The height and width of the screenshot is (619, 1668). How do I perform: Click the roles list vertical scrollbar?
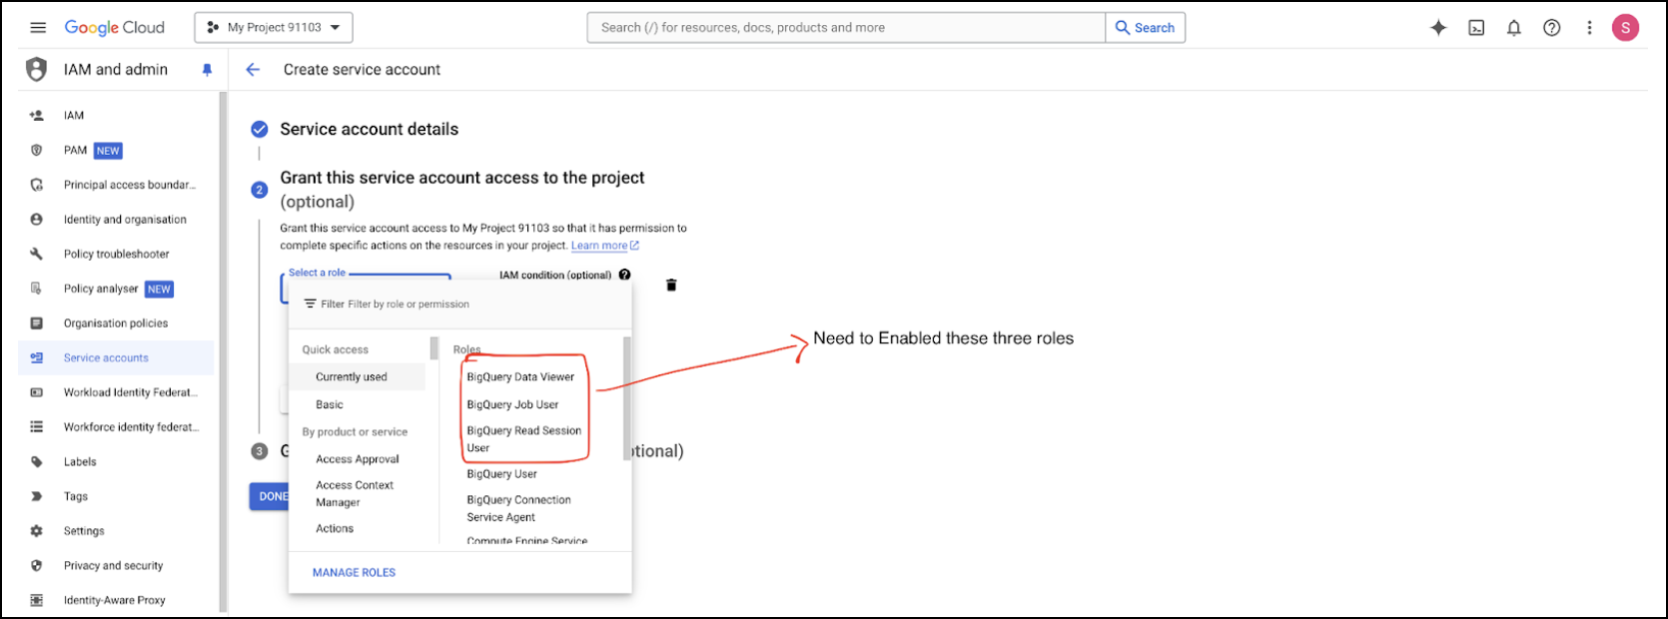click(627, 399)
